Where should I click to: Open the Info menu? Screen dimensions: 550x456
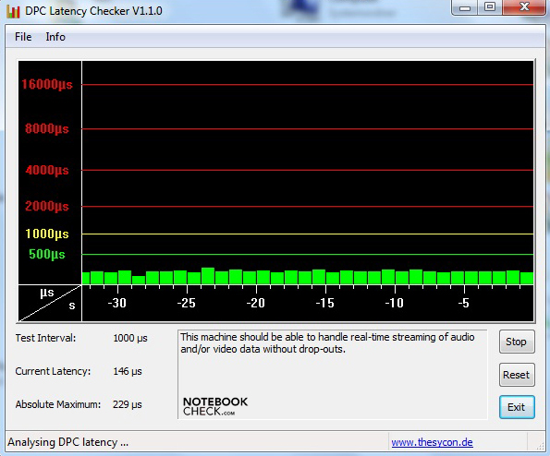(x=55, y=37)
